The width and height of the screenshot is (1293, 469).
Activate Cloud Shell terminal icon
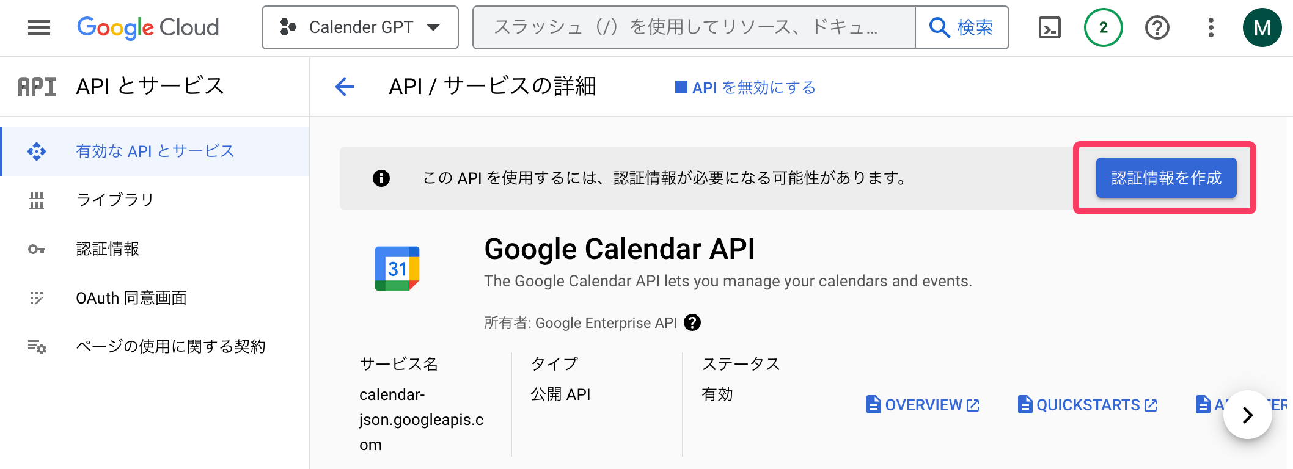point(1049,27)
